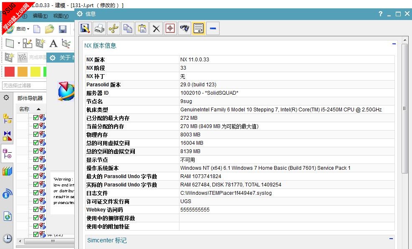Click the resource bar gear settings icon

pos(6,98)
